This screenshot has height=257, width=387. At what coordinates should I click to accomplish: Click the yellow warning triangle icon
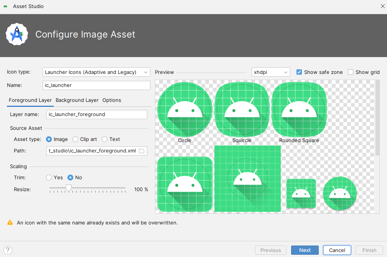tap(10, 223)
